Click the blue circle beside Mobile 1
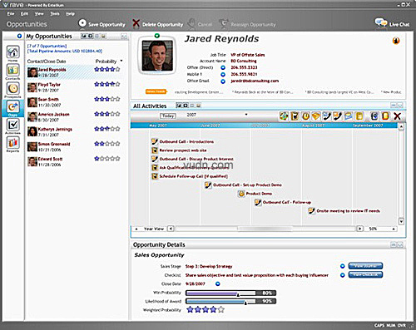 pyautogui.click(x=223, y=74)
